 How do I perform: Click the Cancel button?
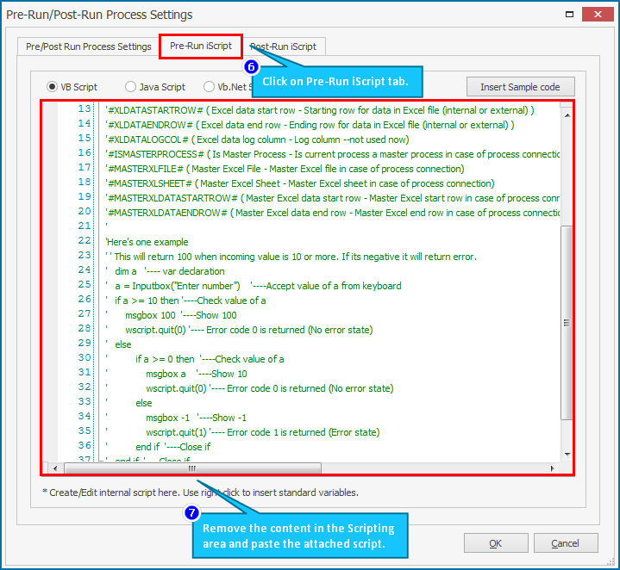pyautogui.click(x=565, y=543)
